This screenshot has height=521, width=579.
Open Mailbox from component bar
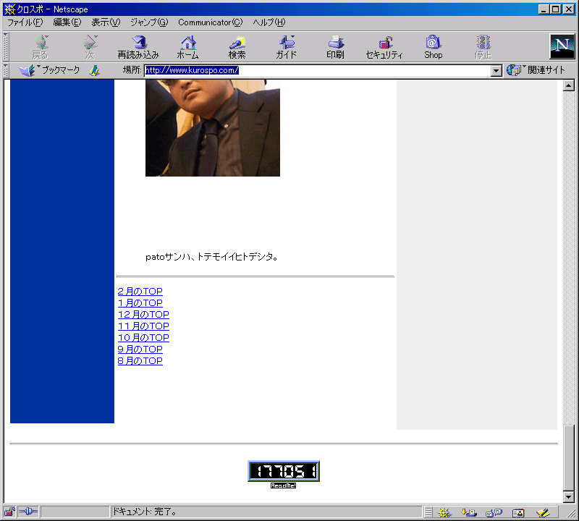[x=469, y=512]
